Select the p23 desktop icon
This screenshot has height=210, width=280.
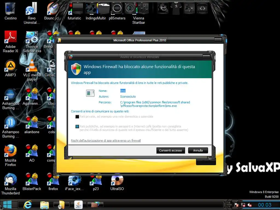pyautogui.click(x=96, y=182)
